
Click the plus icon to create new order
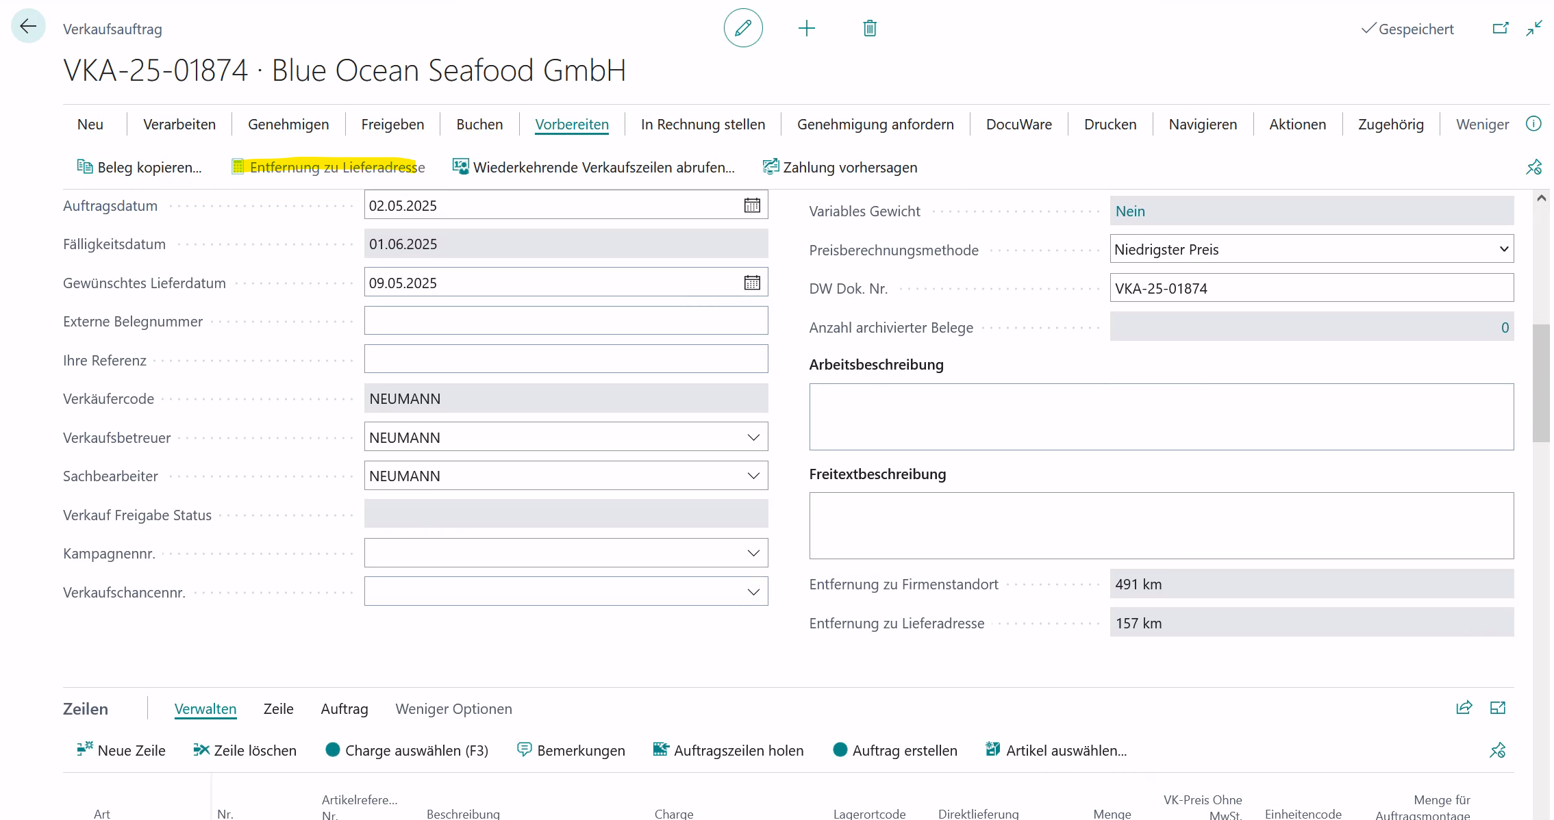click(x=807, y=28)
